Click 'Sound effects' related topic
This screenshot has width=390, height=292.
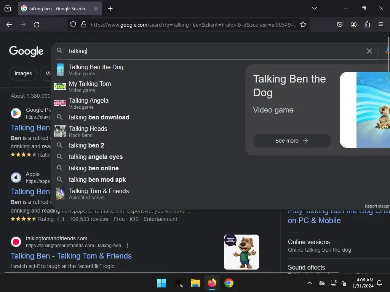307,267
